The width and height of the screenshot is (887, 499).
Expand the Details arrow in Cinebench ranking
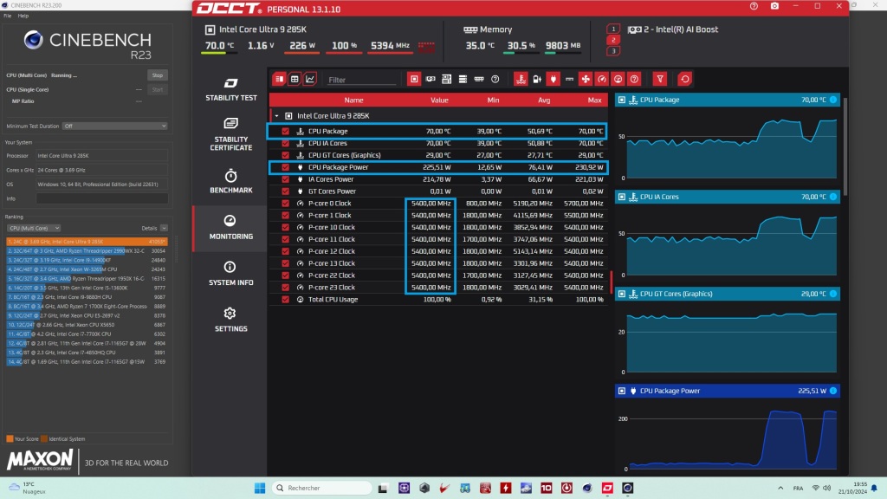(164, 228)
